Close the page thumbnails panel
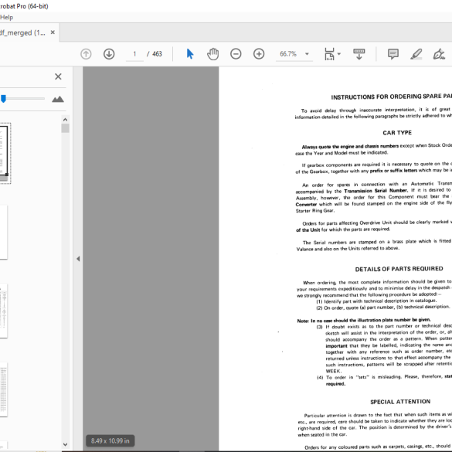 click(x=58, y=76)
